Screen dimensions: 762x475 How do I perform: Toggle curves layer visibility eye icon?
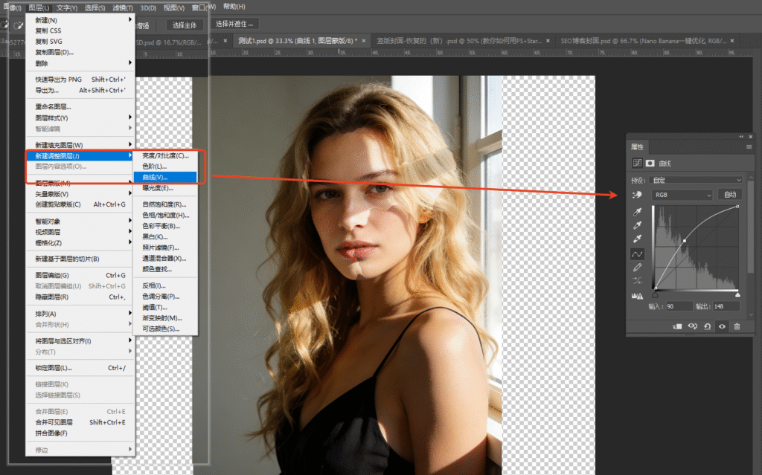(722, 326)
